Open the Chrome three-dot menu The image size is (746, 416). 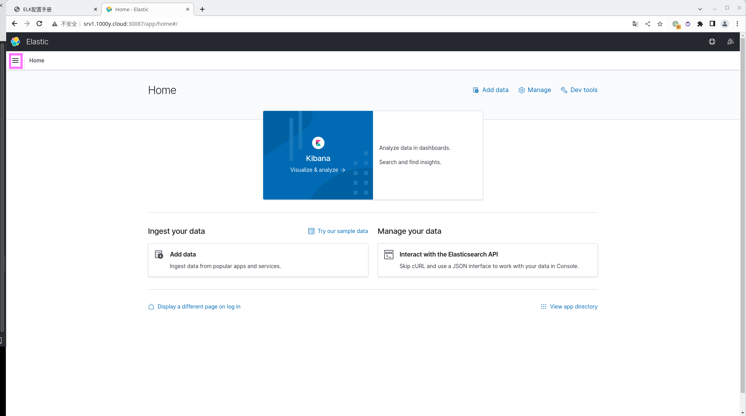[737, 24]
